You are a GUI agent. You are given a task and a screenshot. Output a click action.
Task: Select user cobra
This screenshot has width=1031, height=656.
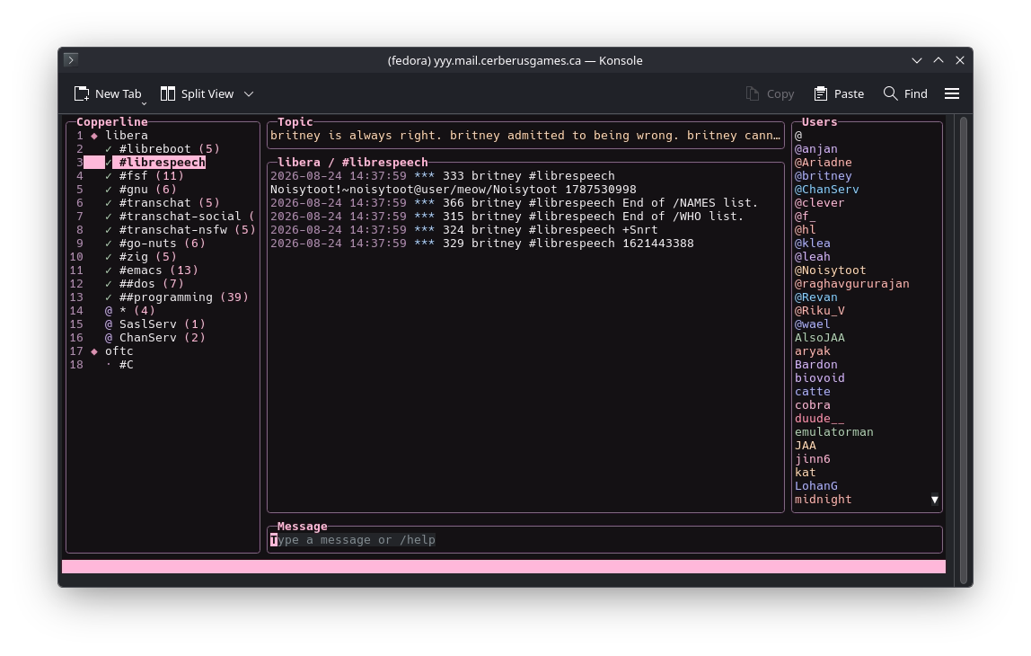point(812,405)
